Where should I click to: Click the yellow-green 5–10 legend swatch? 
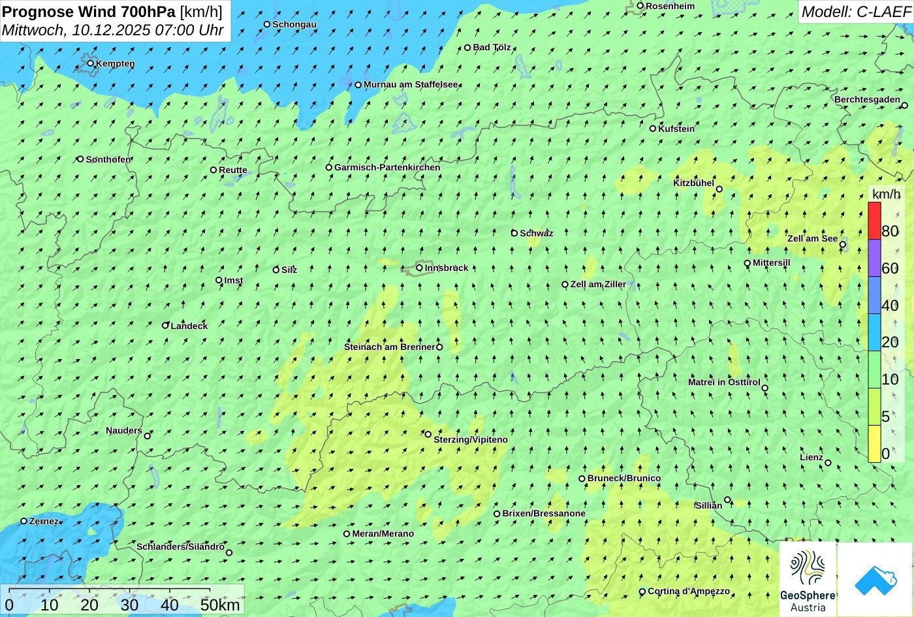tap(874, 407)
